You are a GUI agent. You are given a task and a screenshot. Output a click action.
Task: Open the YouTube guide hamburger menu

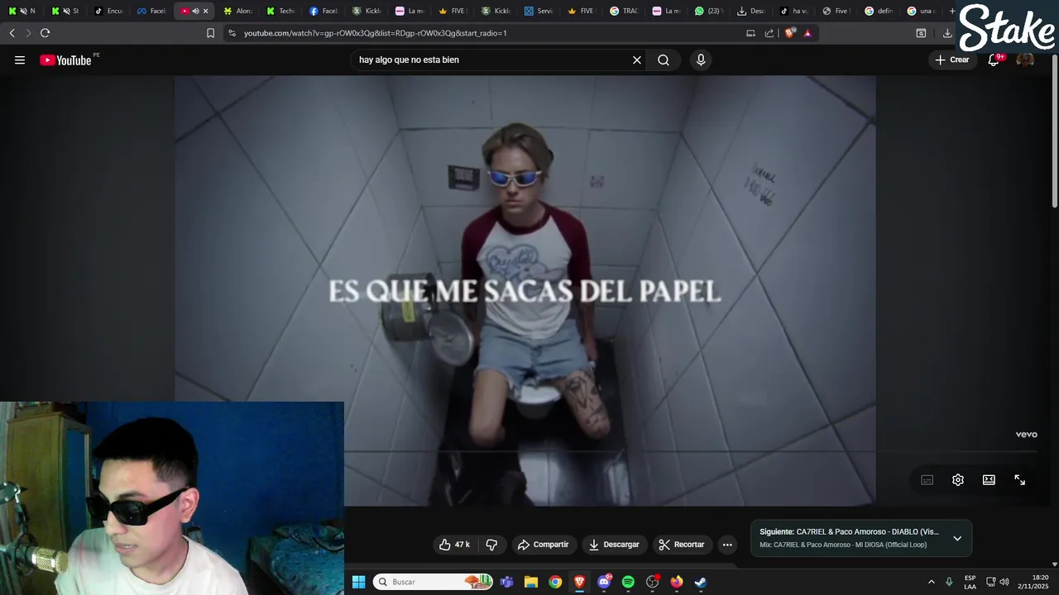[x=20, y=59]
